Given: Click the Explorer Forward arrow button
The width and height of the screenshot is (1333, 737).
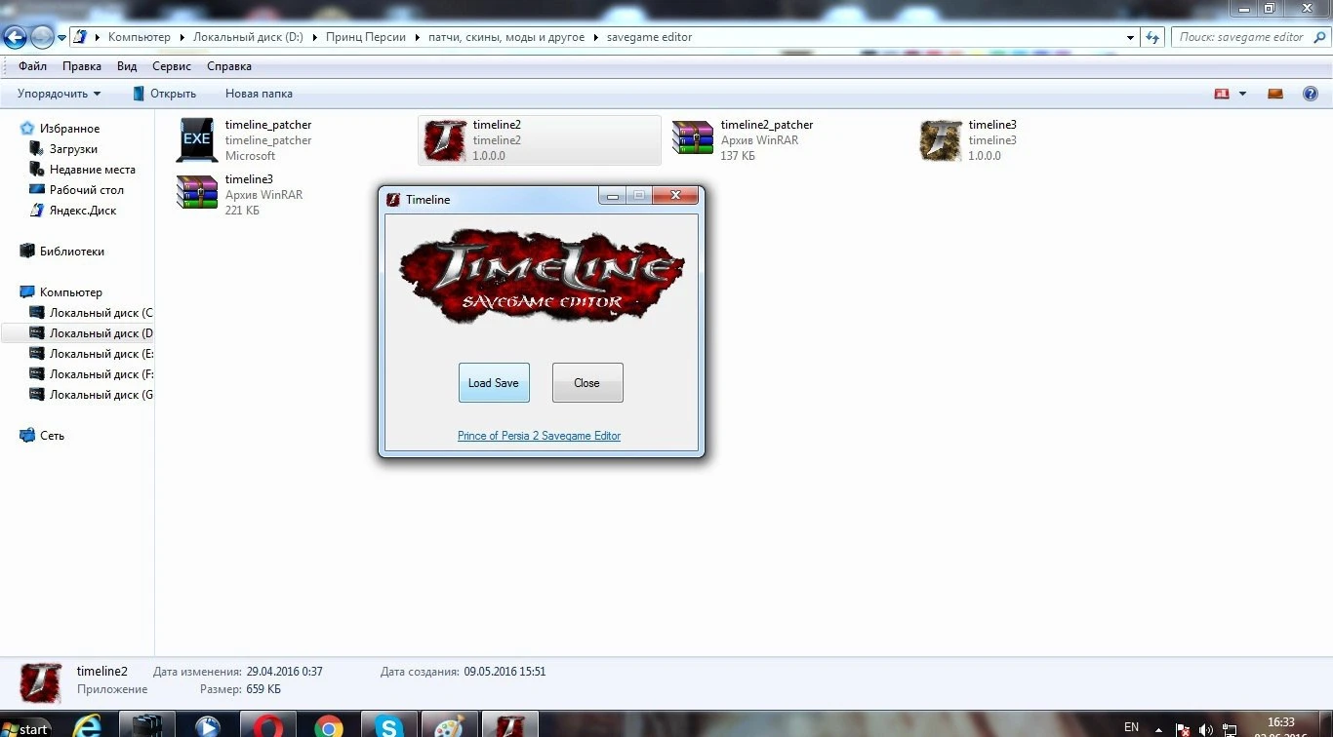Looking at the screenshot, I should [42, 37].
